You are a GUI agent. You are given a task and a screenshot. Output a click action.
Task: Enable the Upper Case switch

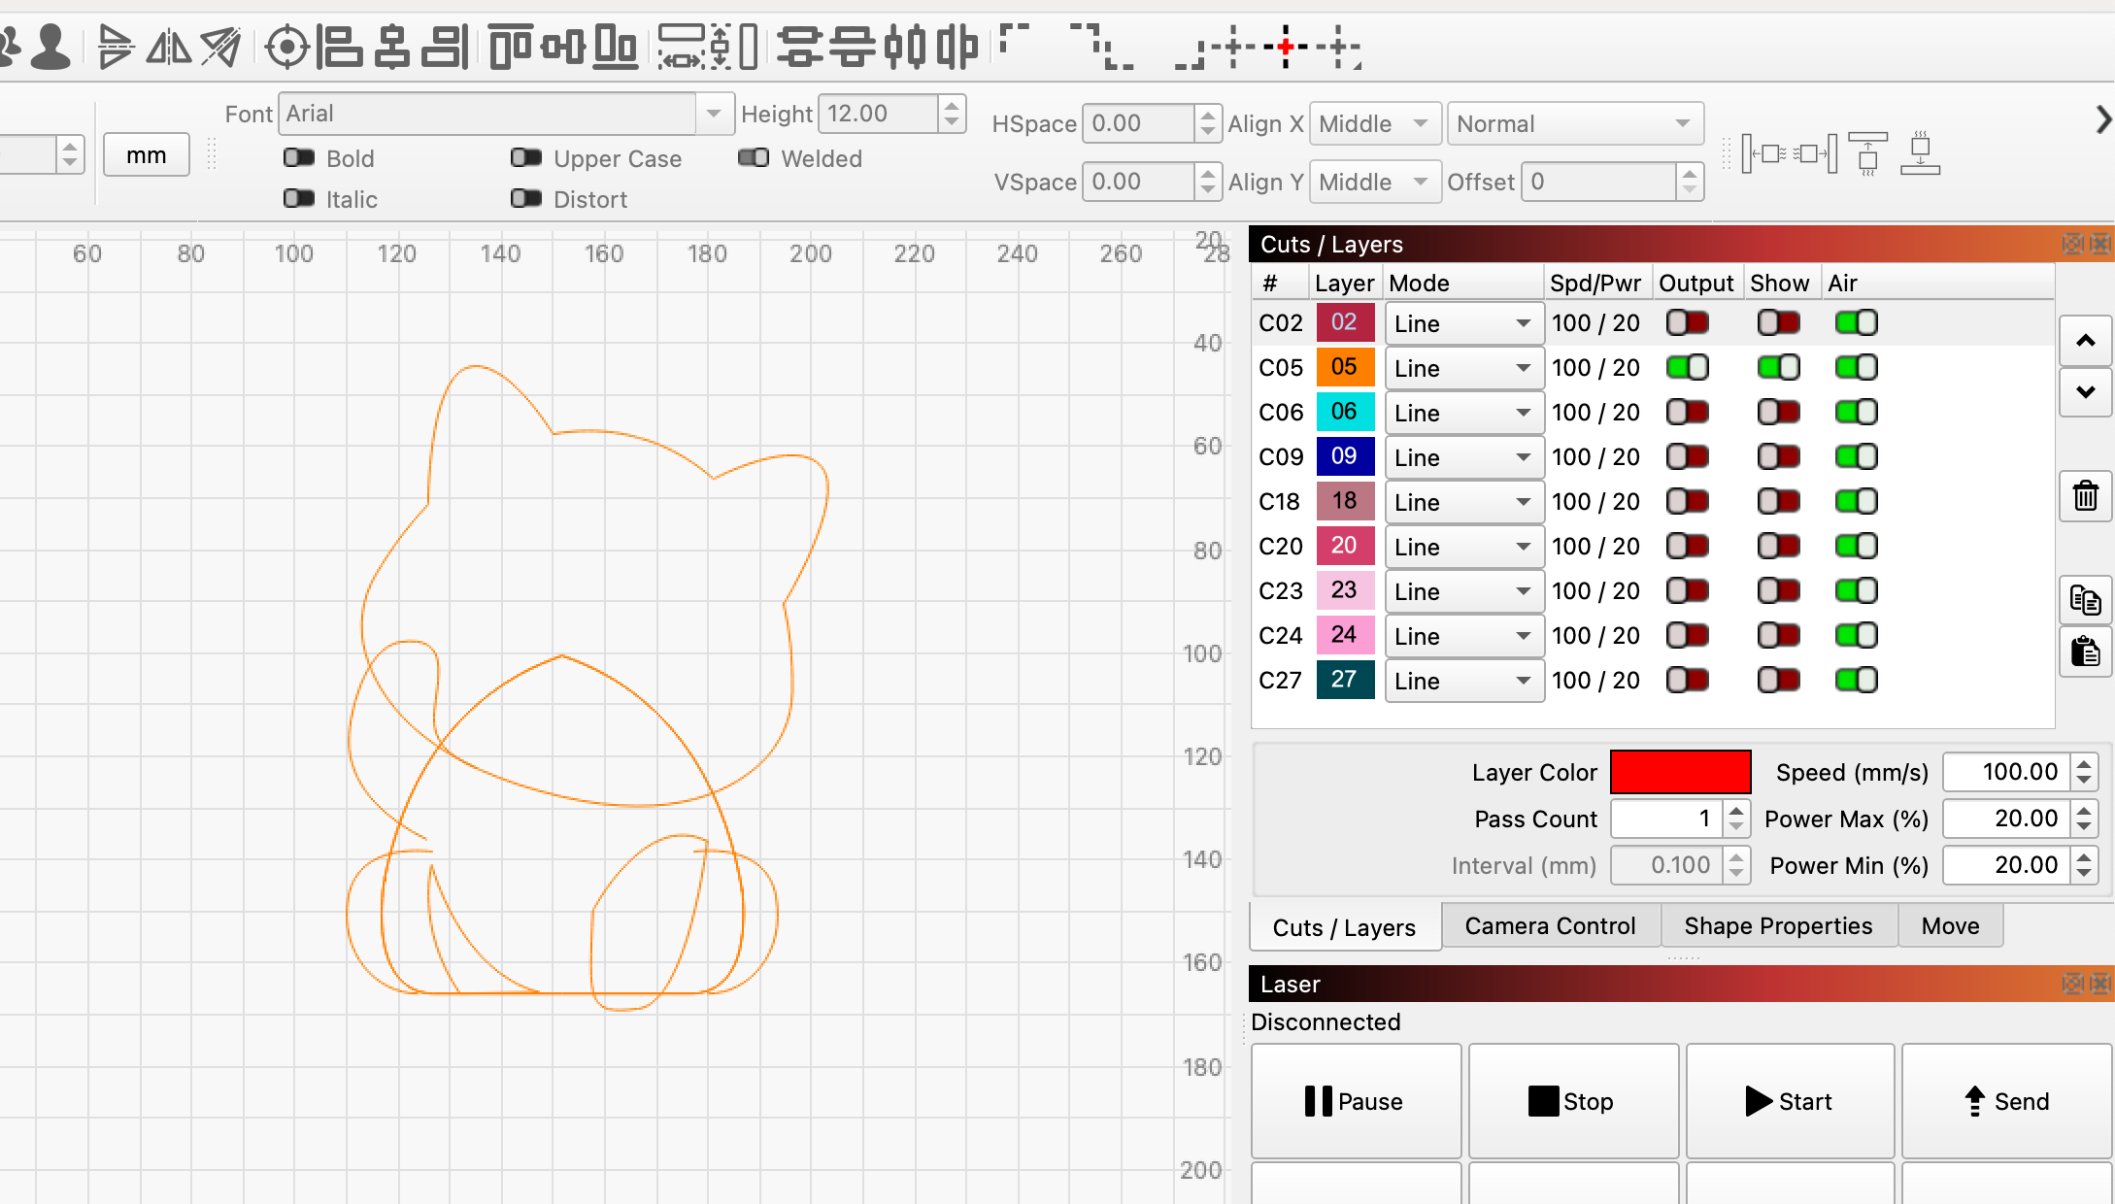[526, 157]
